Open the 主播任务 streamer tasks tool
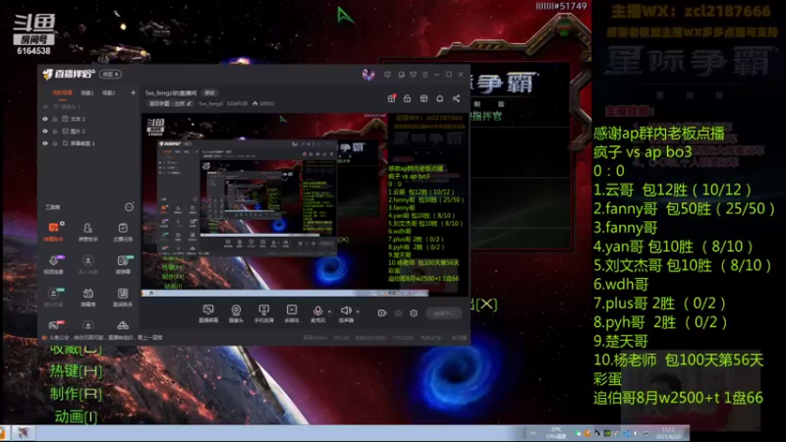This screenshot has width=786, height=442. (122, 232)
